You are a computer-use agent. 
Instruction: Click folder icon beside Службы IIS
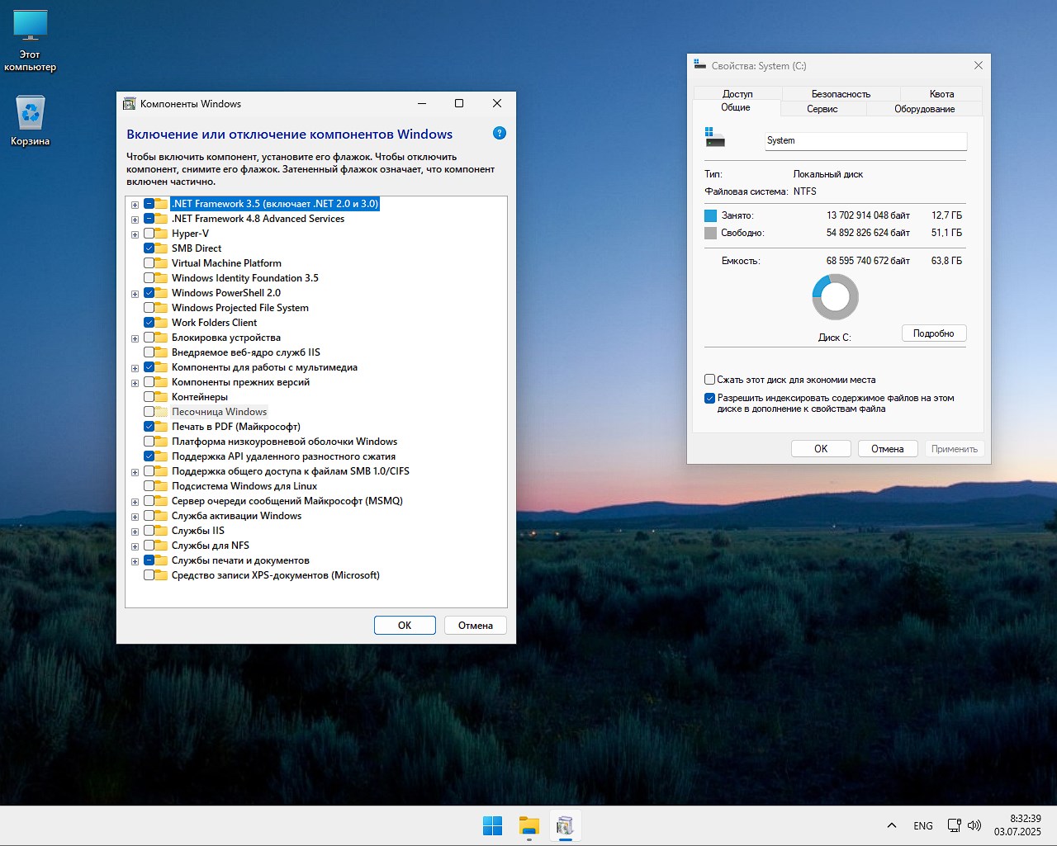pos(161,531)
